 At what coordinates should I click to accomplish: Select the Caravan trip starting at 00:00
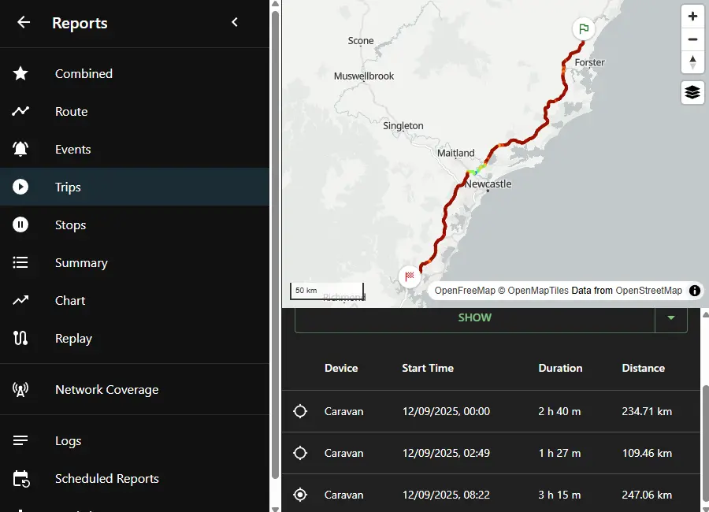(x=300, y=411)
